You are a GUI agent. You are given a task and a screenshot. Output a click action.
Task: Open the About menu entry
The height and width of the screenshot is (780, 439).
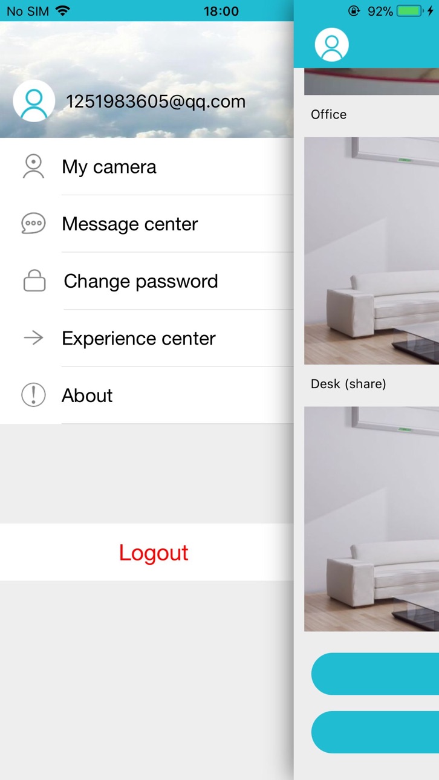click(x=147, y=395)
